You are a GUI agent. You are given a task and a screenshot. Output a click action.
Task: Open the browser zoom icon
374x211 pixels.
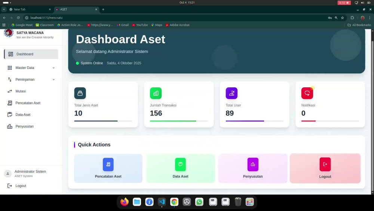[336, 18]
